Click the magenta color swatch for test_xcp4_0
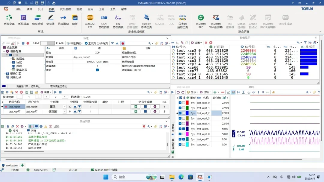This screenshot has width=324, height=182. pyautogui.click(x=187, y=134)
